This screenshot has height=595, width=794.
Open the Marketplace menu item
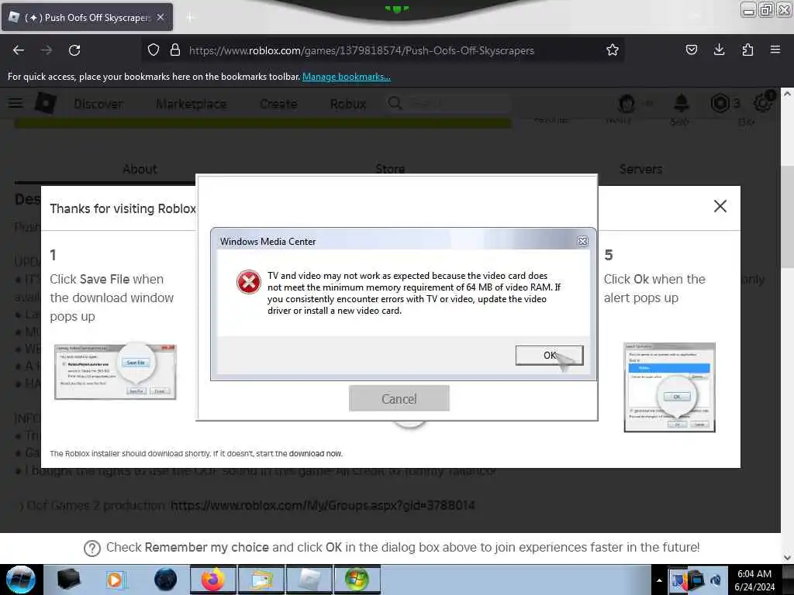coord(192,104)
